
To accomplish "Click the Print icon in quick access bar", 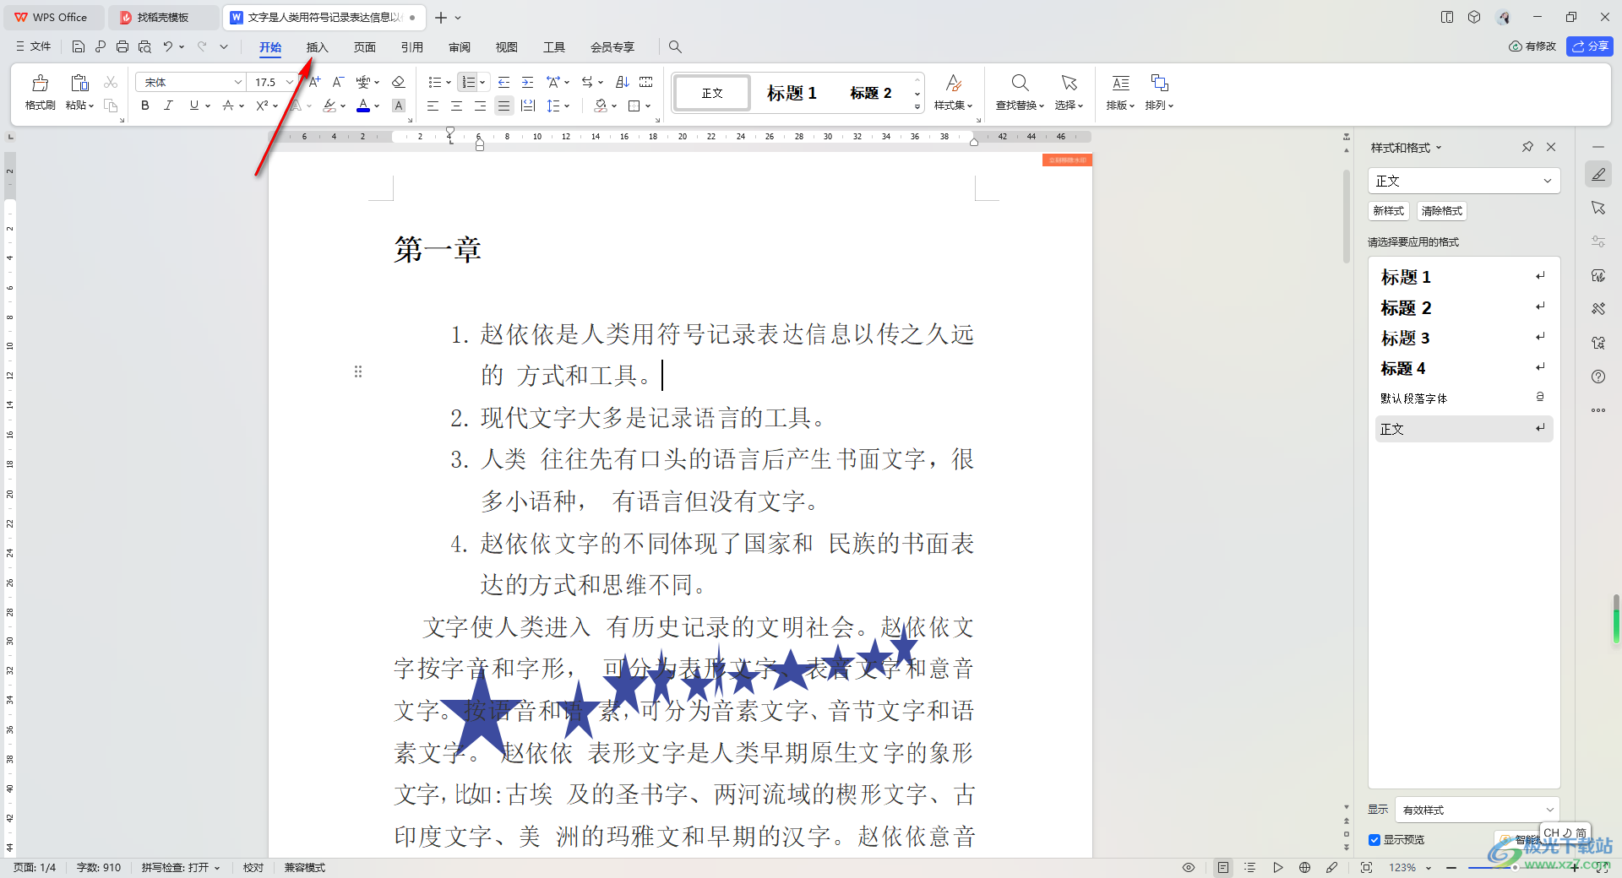I will click(x=122, y=46).
